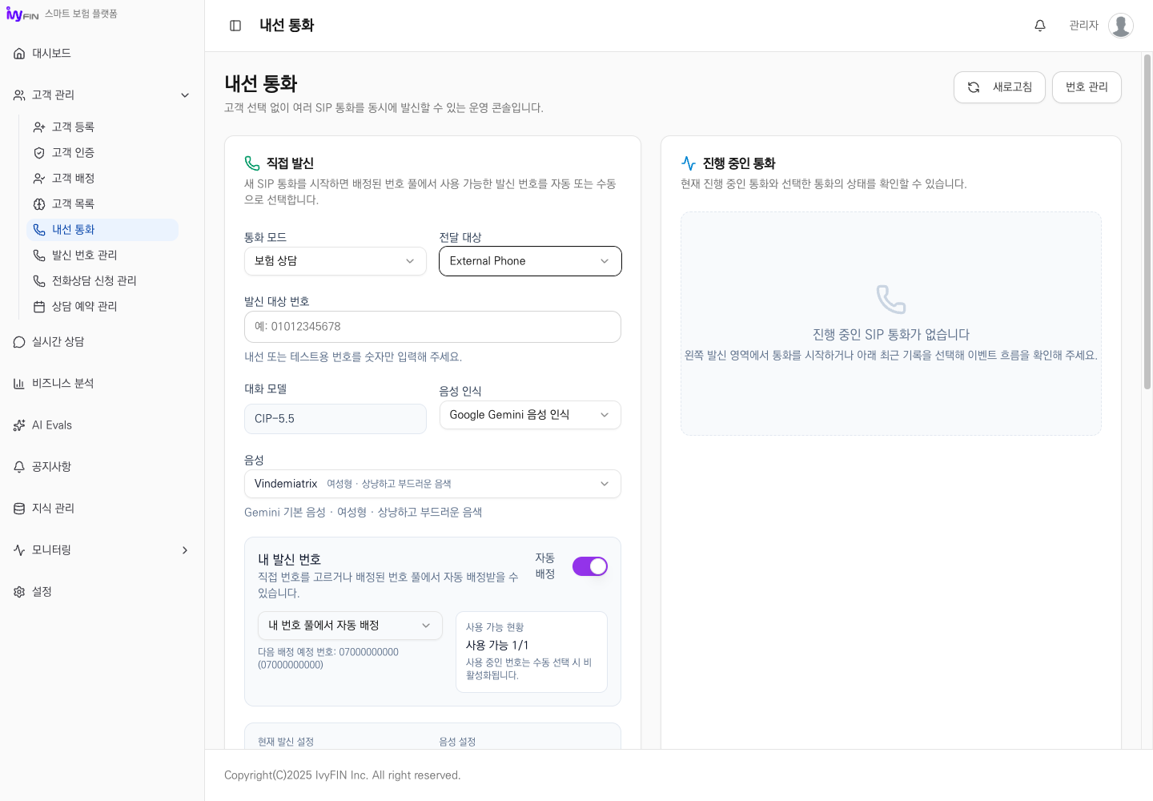Click the IvyFIN logo
Screen dimensions: 1153x801
pyautogui.click(x=22, y=14)
